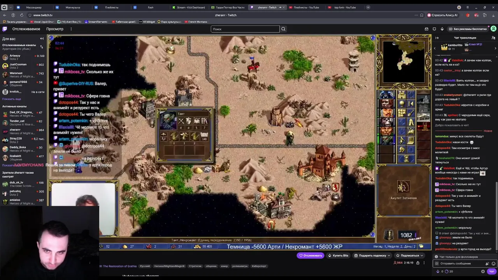
Task: Open the Просмотр section
Action: point(55,29)
